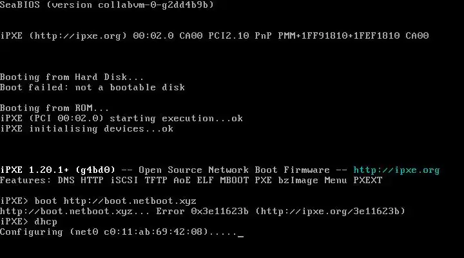Click the MAC address c0:11:ab:69:42:08
464x258 pixels.
[153, 232]
